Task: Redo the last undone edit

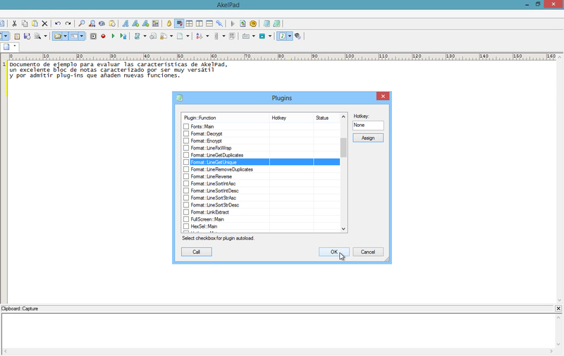Action: 68,24
